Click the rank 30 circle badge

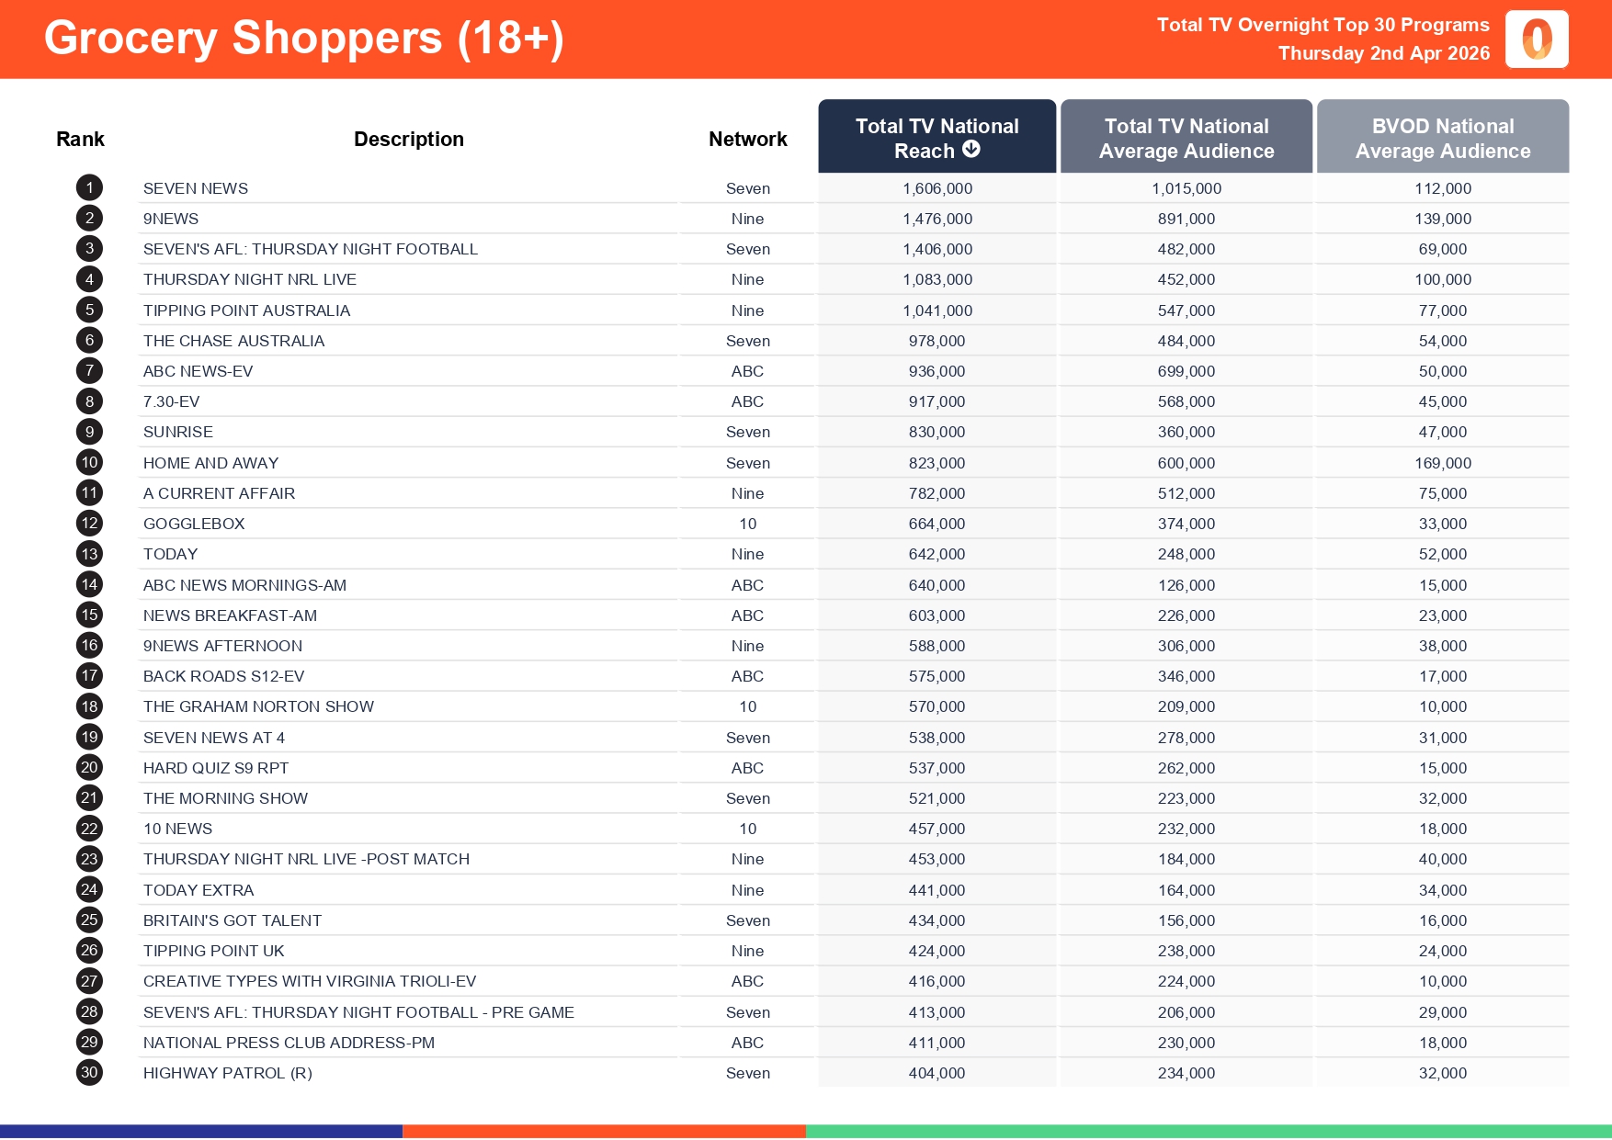point(89,1073)
